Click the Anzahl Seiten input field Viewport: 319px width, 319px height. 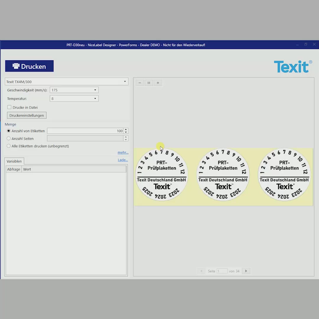click(x=85, y=138)
